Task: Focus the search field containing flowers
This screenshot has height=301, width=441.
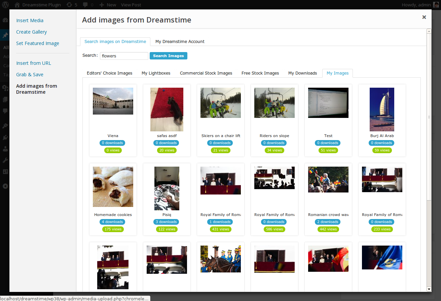Action: [x=124, y=56]
